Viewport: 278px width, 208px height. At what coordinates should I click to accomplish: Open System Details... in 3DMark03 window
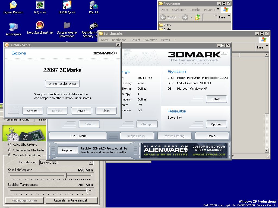coord(216,99)
